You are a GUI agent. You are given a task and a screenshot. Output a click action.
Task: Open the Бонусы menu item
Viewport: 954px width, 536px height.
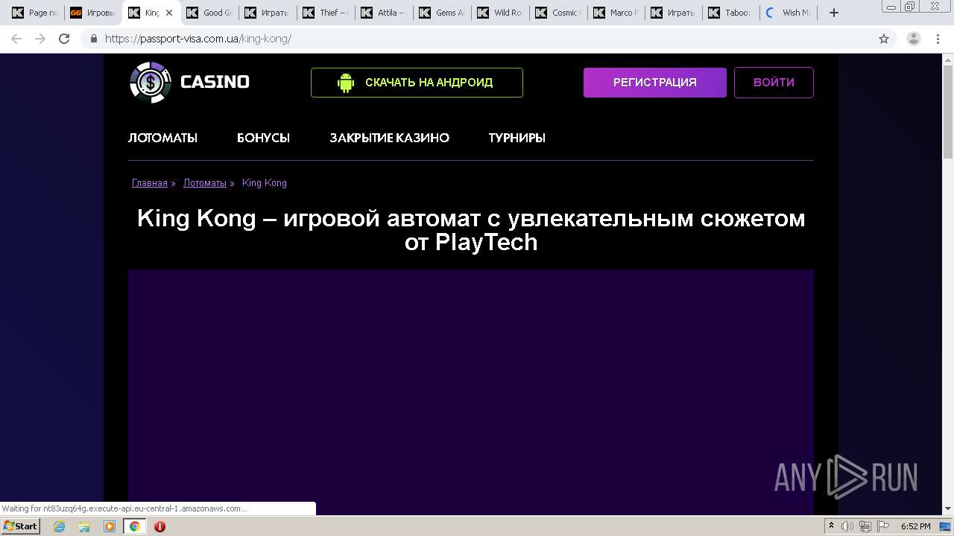[263, 138]
